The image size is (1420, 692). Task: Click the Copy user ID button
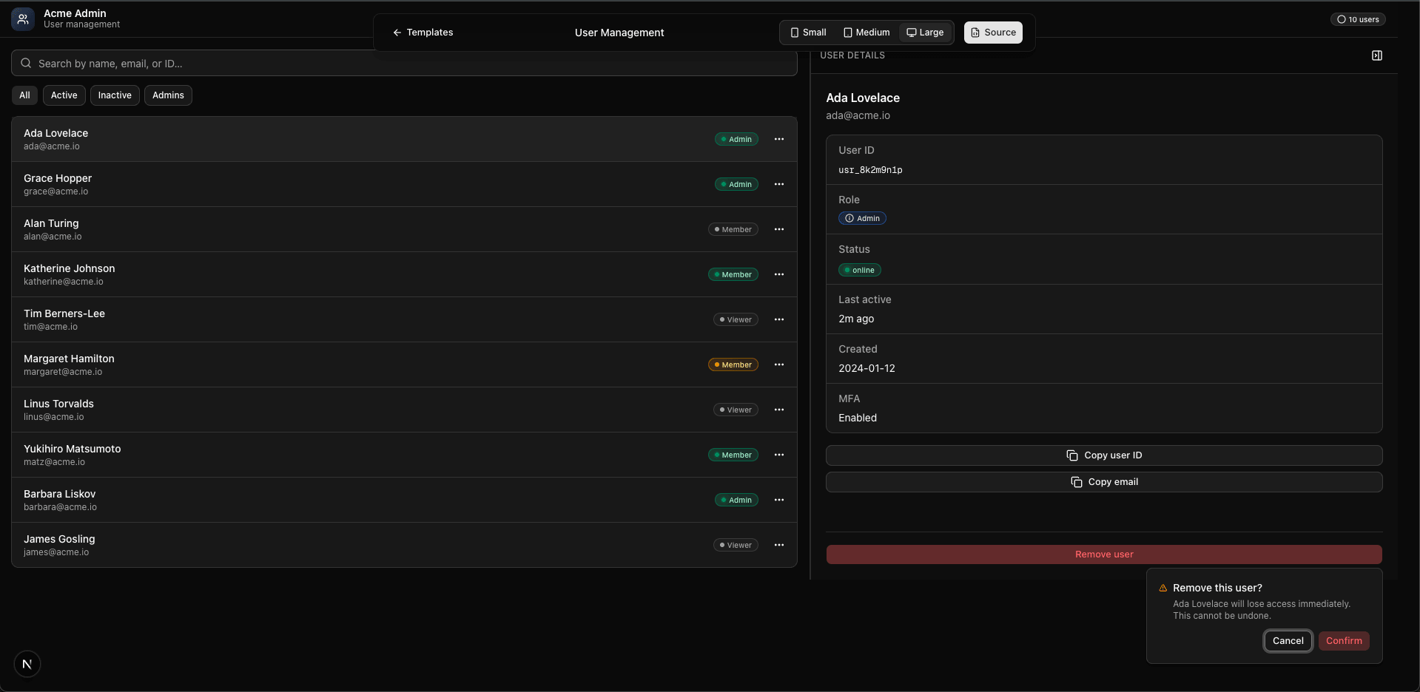pyautogui.click(x=1104, y=455)
